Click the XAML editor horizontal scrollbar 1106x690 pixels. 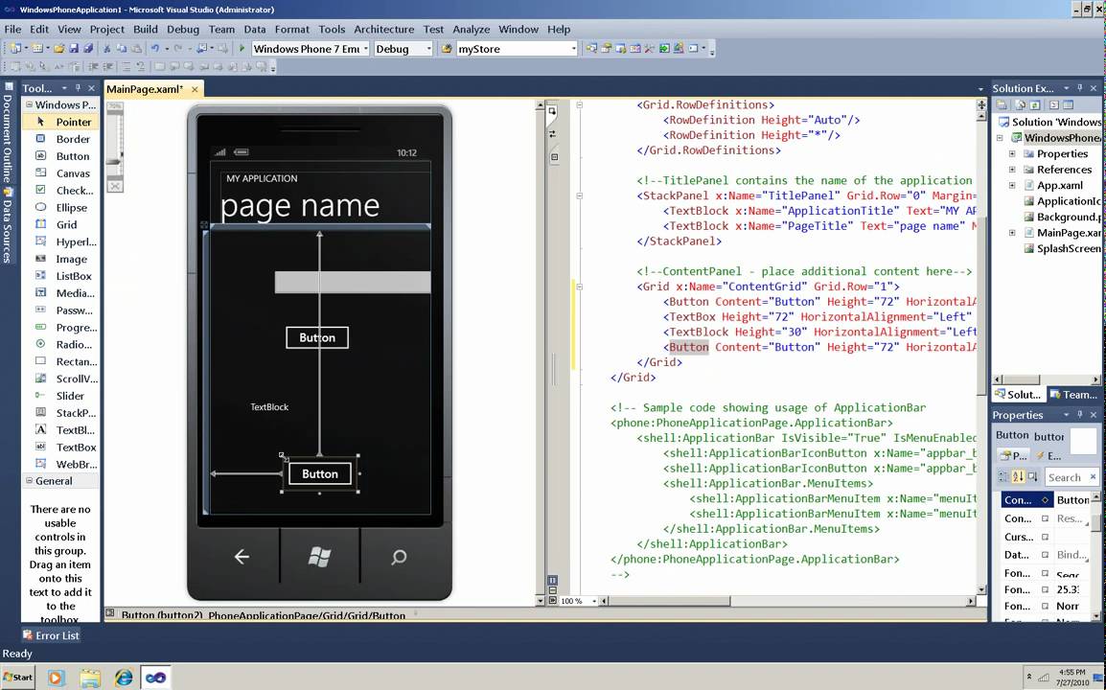(788, 601)
